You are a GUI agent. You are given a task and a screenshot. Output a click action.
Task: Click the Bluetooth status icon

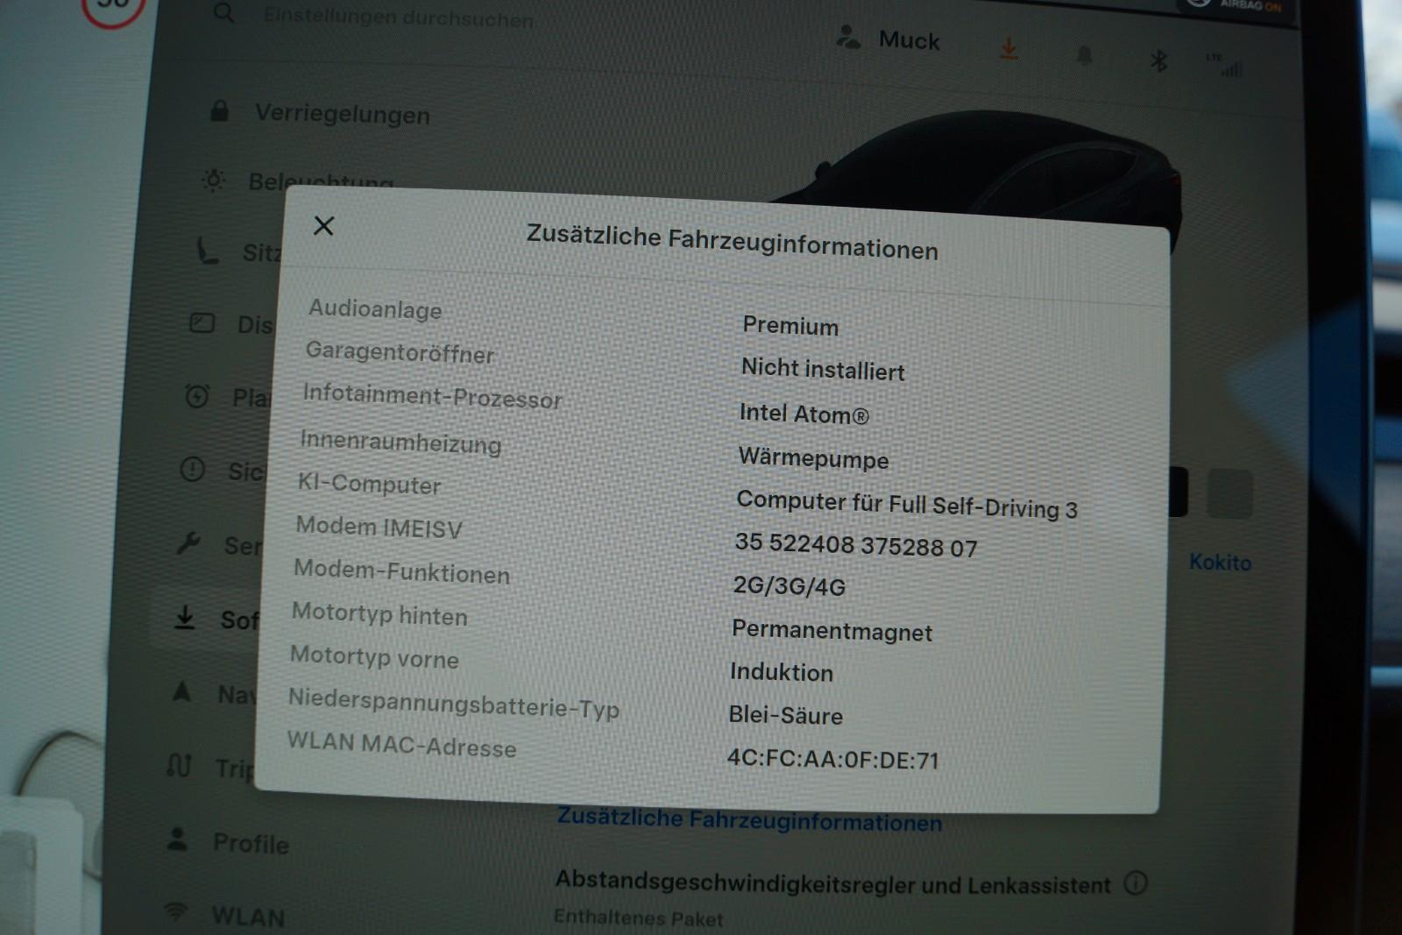click(1158, 60)
